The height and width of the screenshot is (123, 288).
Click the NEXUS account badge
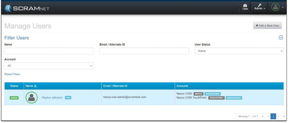pyautogui.click(x=198, y=94)
